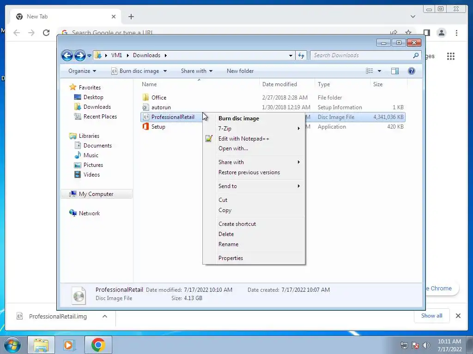Click Burn disc image toolbar button
This screenshot has height=354, width=473.
pos(135,71)
